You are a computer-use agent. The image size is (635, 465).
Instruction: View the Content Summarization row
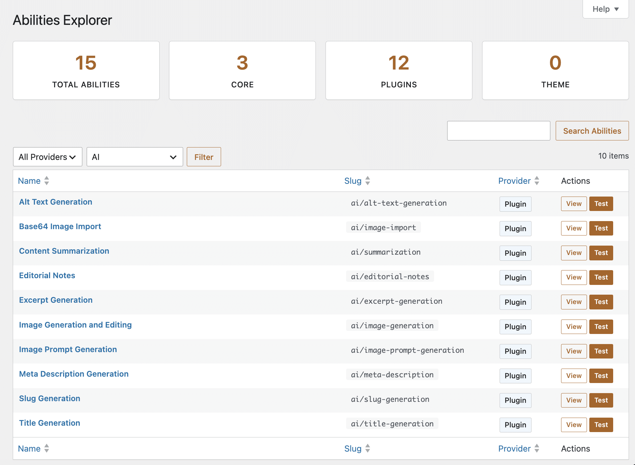pyautogui.click(x=574, y=253)
